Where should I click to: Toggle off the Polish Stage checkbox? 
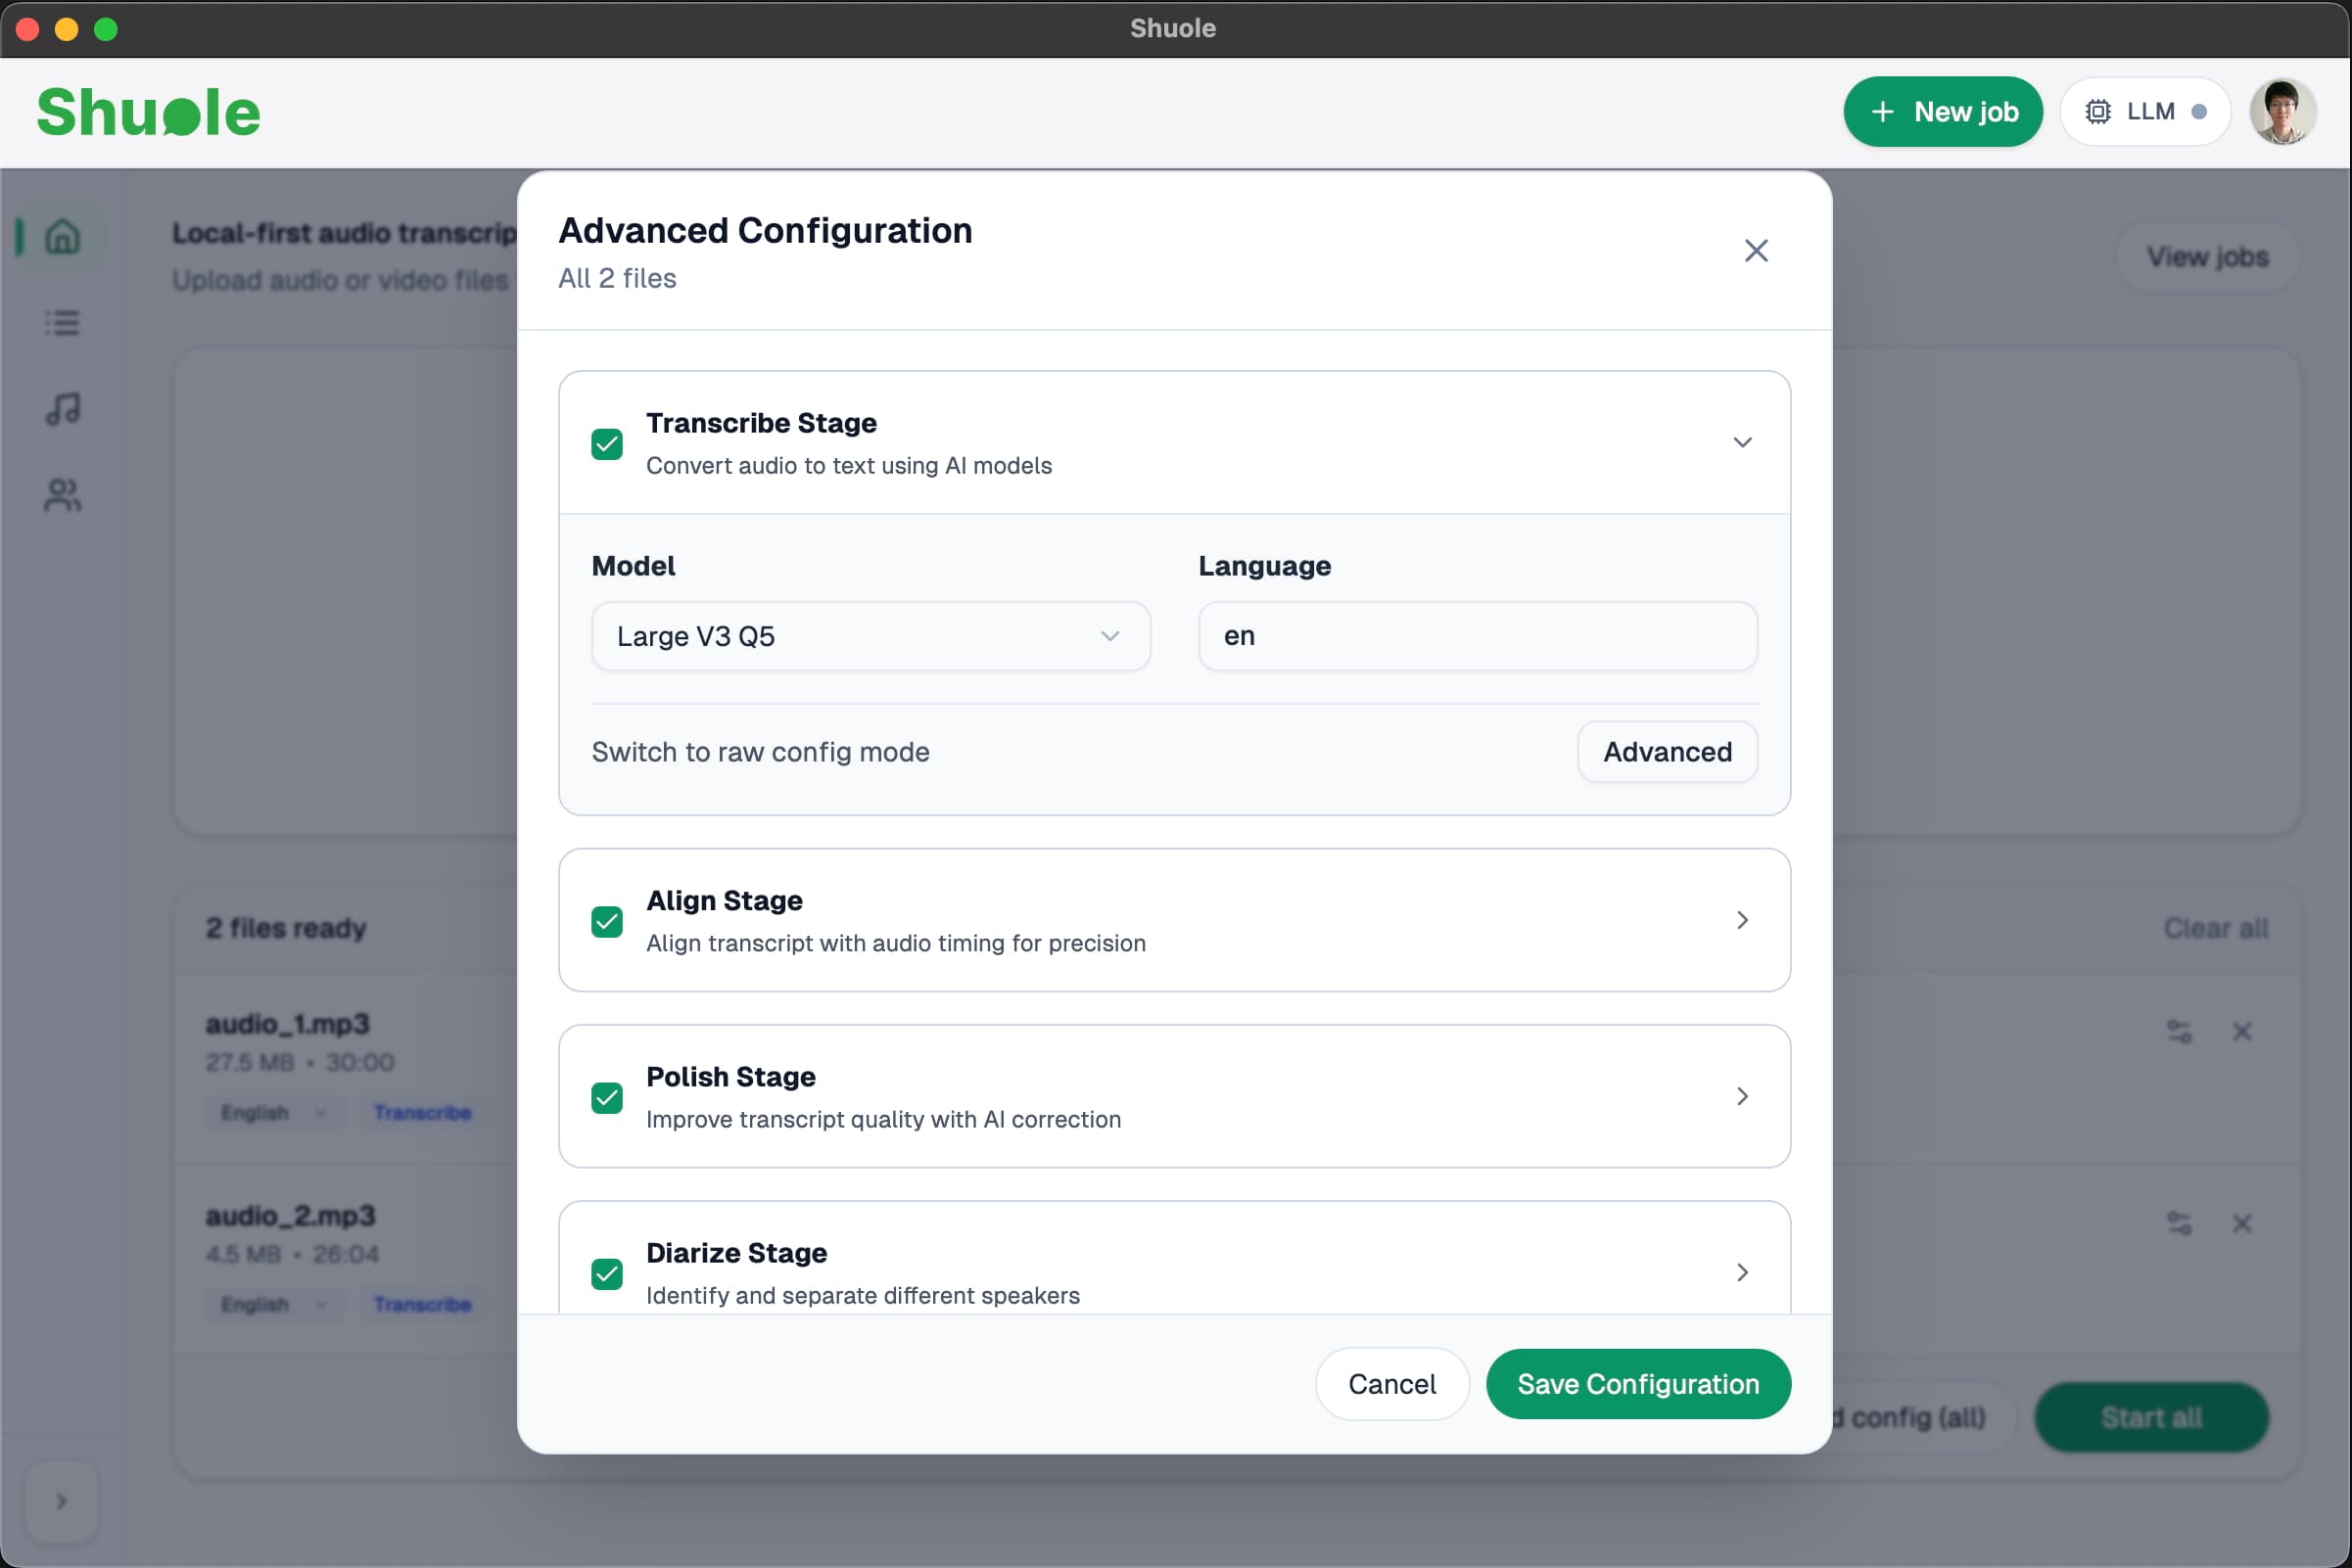click(x=606, y=1097)
